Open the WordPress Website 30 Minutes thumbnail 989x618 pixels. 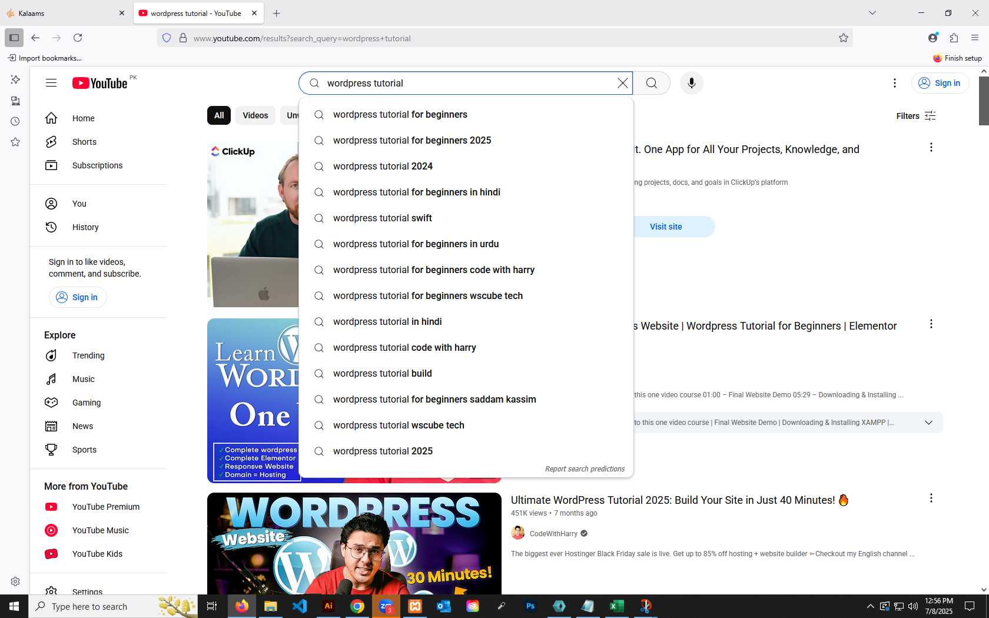click(354, 543)
